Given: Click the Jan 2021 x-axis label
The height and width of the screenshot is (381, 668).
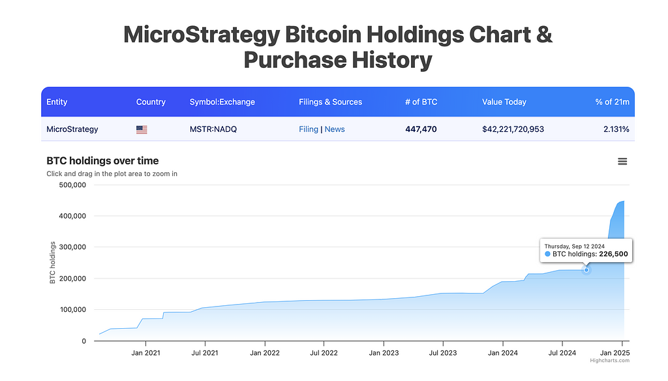Looking at the screenshot, I should (145, 353).
